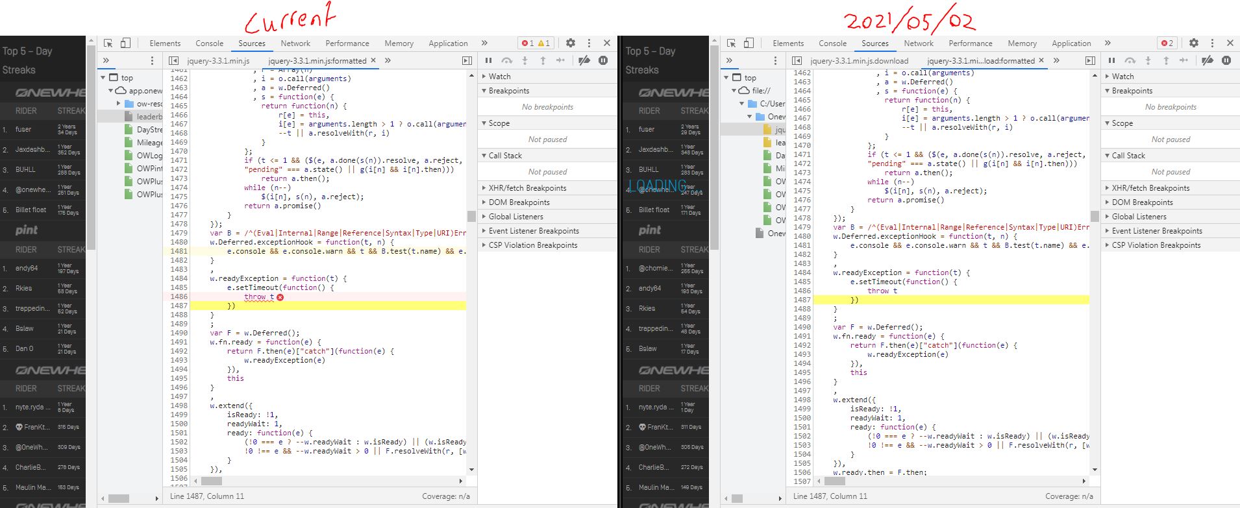The image size is (1240, 508).
Task: Open the error and warning counter badge
Action: pos(536,43)
